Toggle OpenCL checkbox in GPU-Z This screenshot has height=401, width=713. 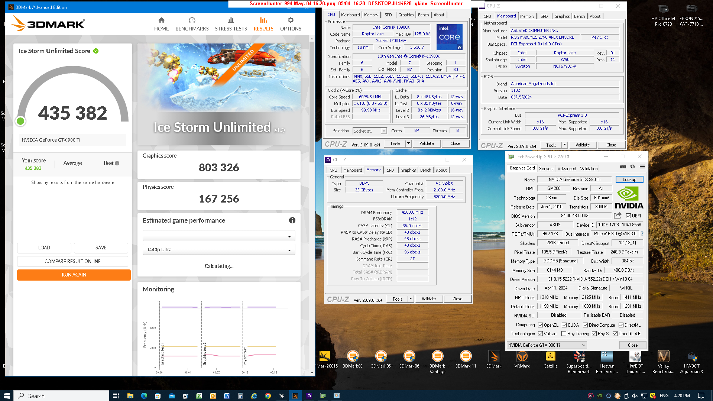pyautogui.click(x=541, y=325)
